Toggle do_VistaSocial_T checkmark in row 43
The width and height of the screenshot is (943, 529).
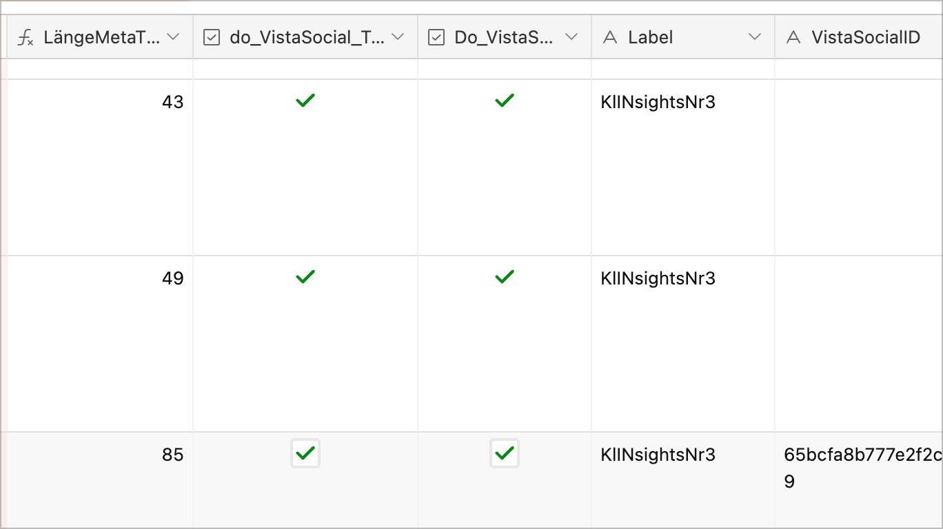click(x=305, y=101)
